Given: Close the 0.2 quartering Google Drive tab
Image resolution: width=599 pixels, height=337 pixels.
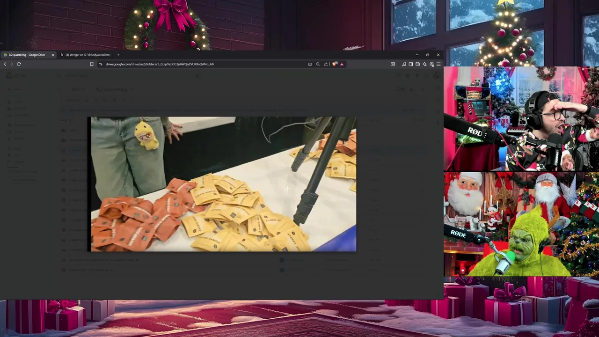Looking at the screenshot, I should (52, 55).
